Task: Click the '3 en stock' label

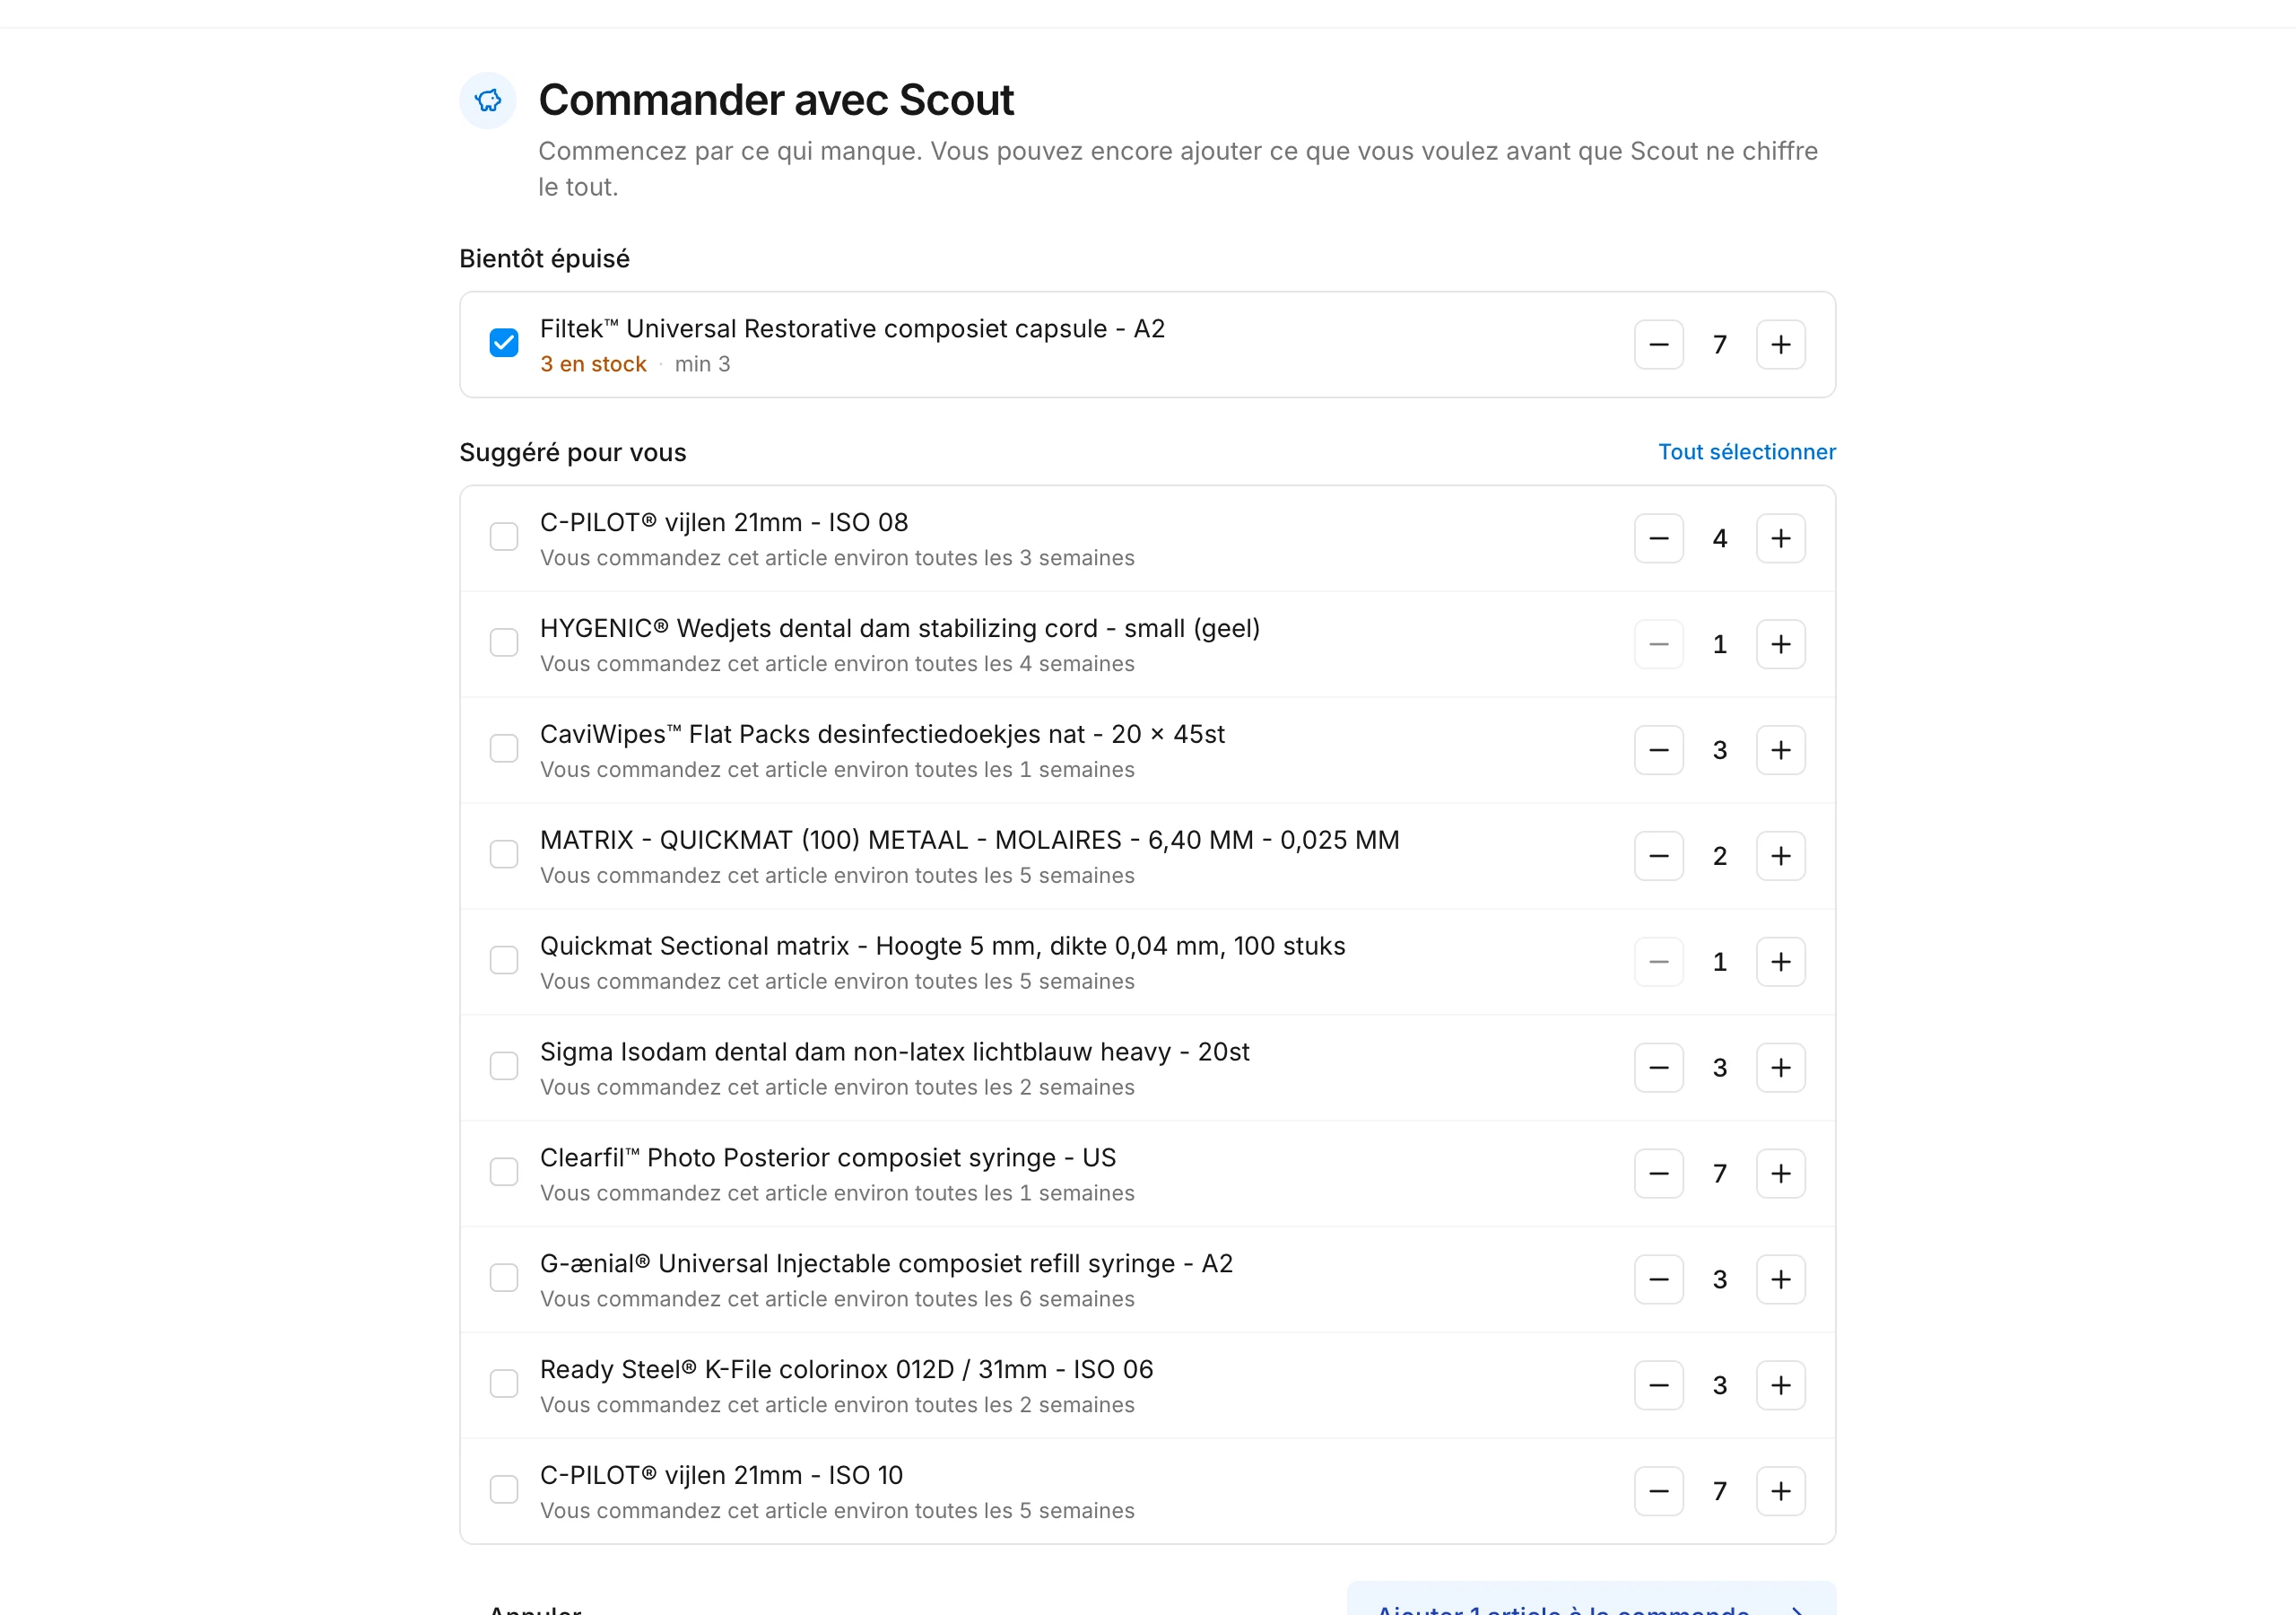Action: click(x=593, y=364)
